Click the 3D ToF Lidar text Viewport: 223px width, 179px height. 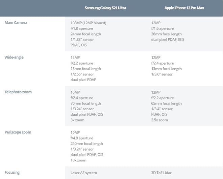[161, 173]
